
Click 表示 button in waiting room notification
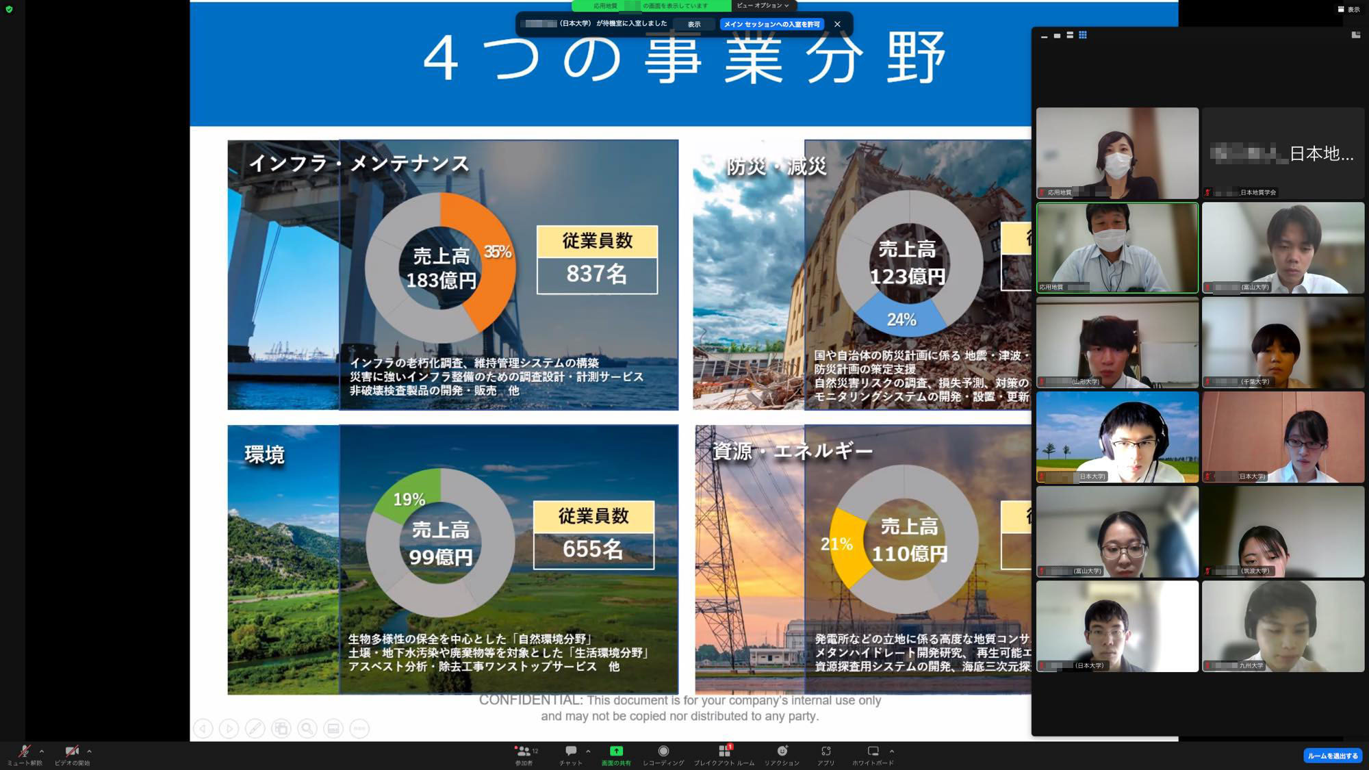coord(694,24)
